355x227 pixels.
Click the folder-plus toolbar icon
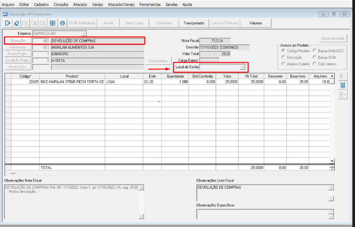[x=25, y=23]
